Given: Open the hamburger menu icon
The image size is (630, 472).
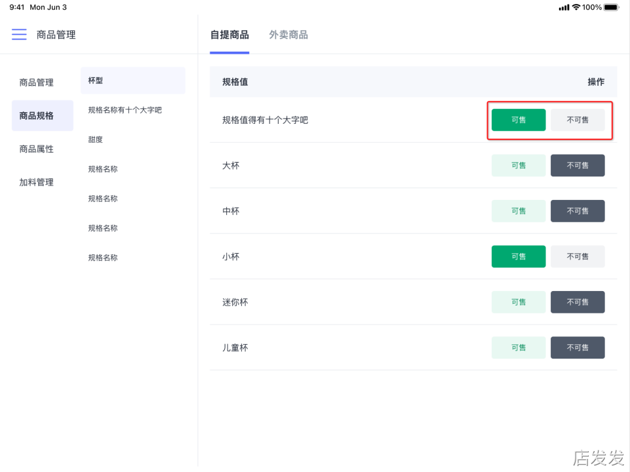Looking at the screenshot, I should [19, 34].
